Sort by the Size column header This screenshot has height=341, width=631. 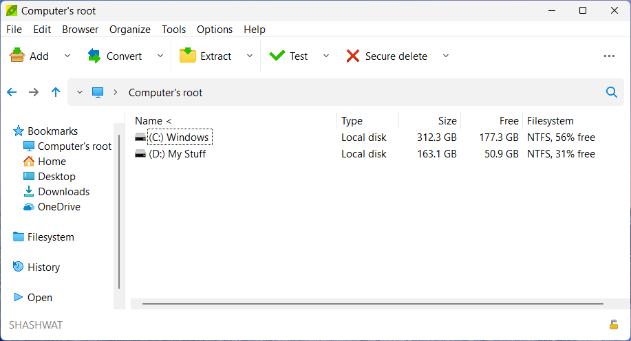tap(447, 121)
